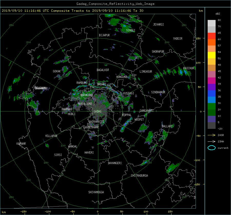Select the red 65 dBZ color swatch
This screenshot has width=231, height=215.
click(x=211, y=36)
